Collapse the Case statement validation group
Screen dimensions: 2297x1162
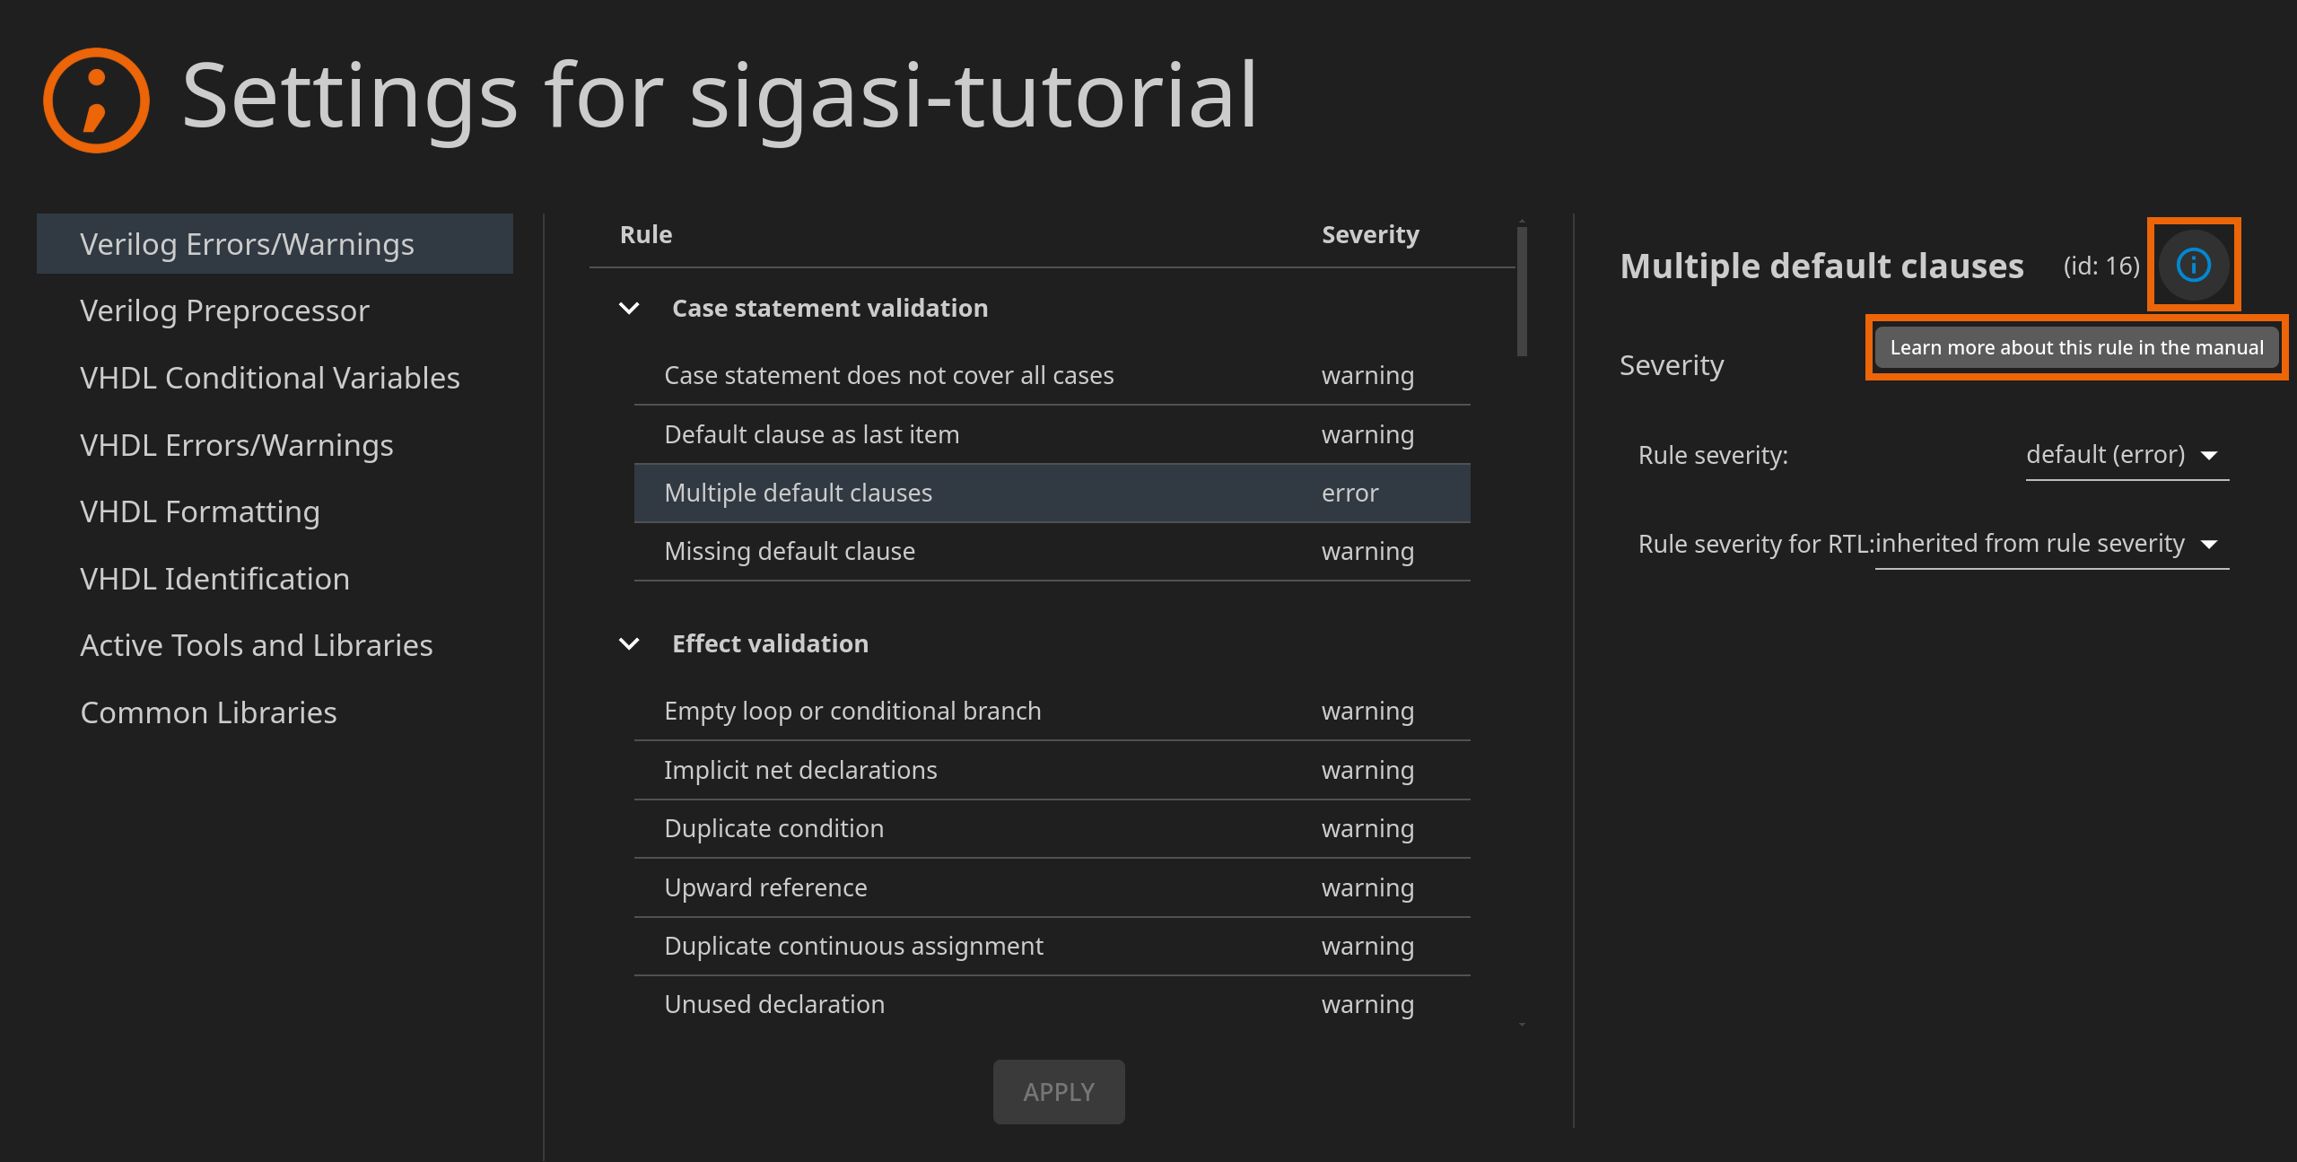629,308
